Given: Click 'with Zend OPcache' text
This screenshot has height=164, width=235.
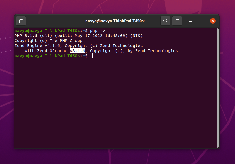Looking at the screenshot, I should click(46, 51).
